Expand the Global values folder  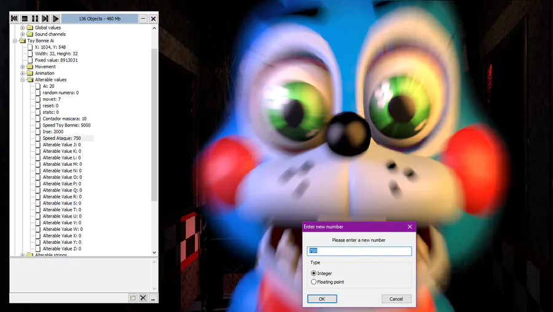pyautogui.click(x=23, y=28)
